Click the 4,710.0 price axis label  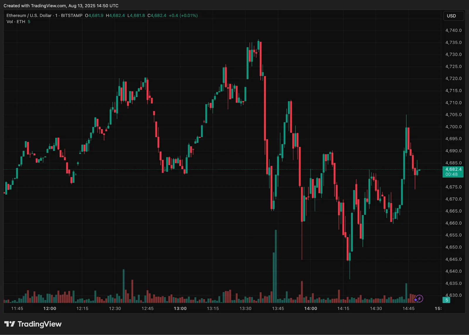(x=453, y=103)
